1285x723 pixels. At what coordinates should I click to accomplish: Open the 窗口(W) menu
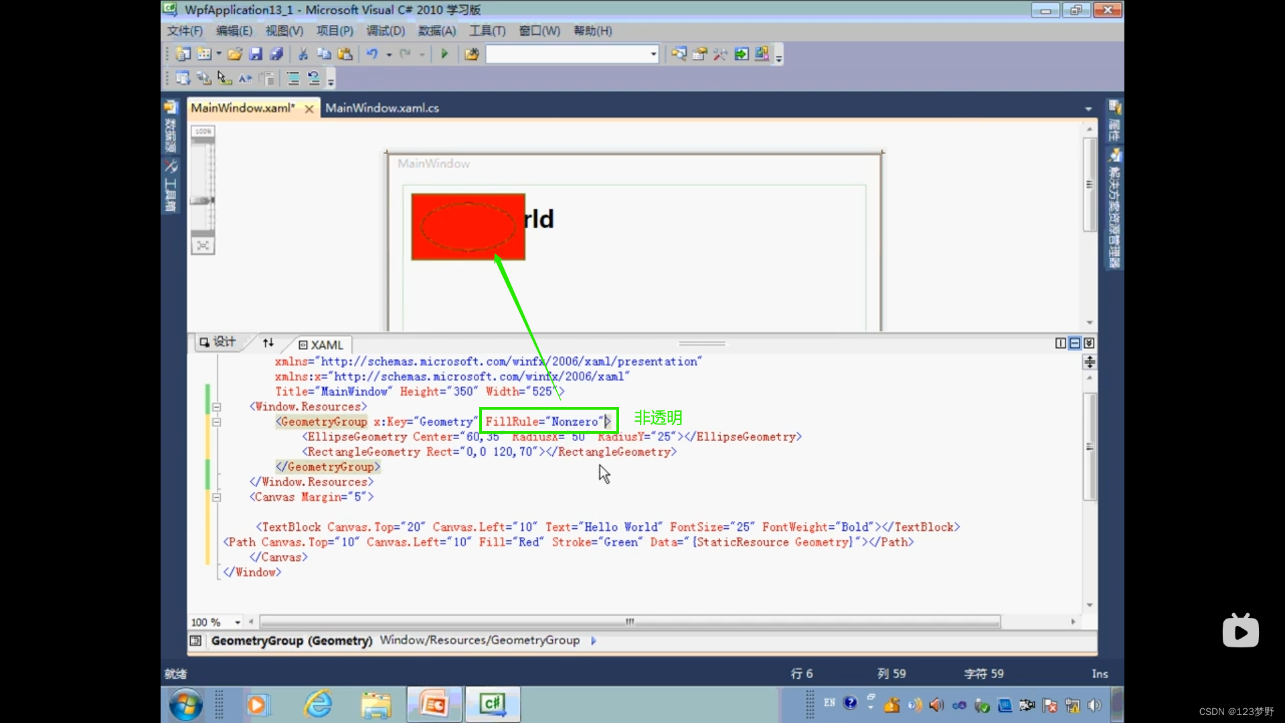[x=539, y=31]
